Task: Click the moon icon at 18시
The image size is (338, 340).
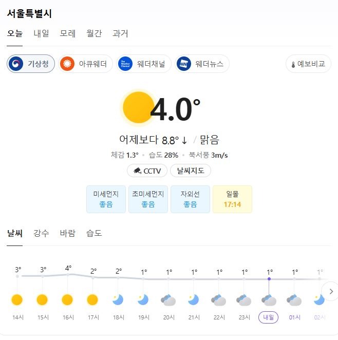Action: pos(118,300)
